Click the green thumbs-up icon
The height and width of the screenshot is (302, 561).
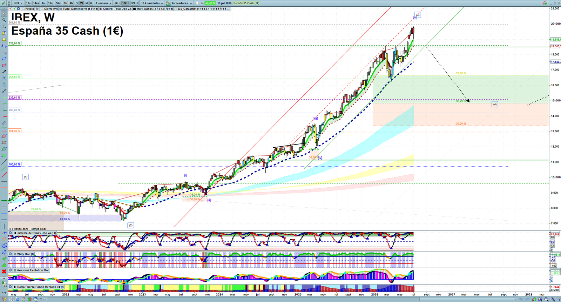(x=4, y=265)
